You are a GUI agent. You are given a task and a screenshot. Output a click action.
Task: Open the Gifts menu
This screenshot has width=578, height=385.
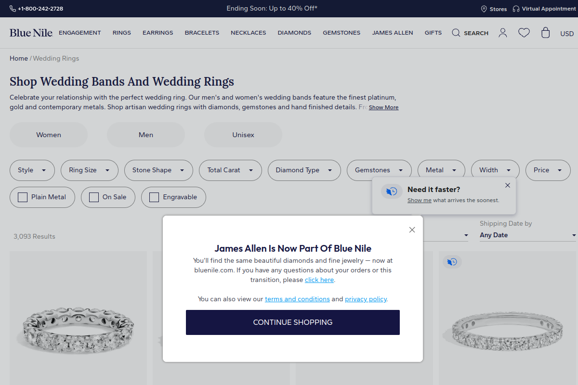433,33
